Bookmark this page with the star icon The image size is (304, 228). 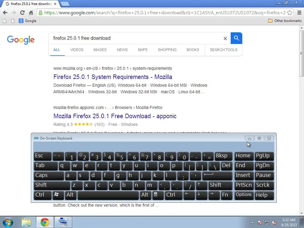pyautogui.click(x=289, y=13)
